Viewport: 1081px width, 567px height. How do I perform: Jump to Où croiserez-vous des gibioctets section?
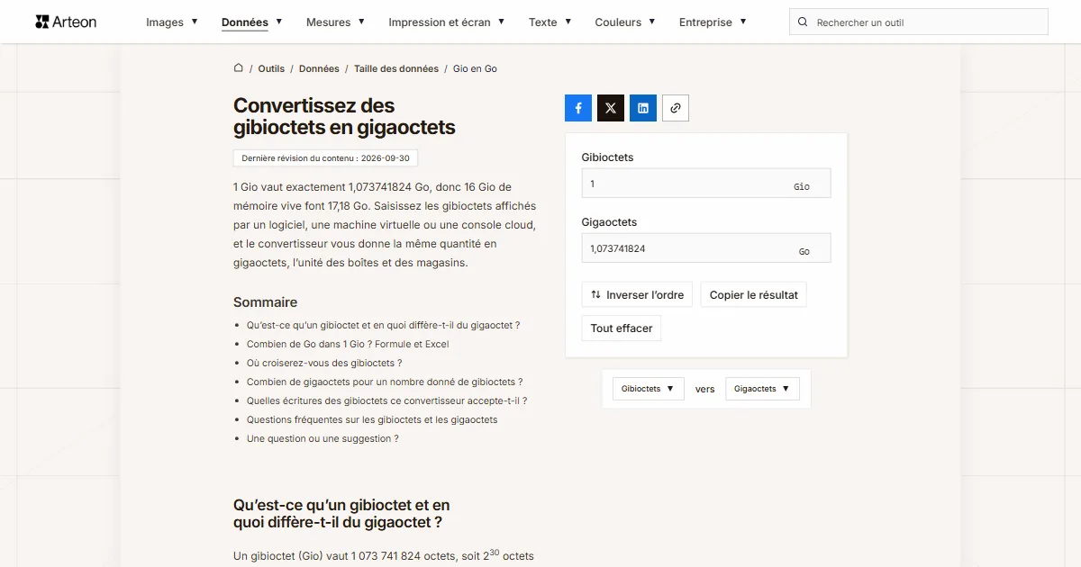[324, 363]
